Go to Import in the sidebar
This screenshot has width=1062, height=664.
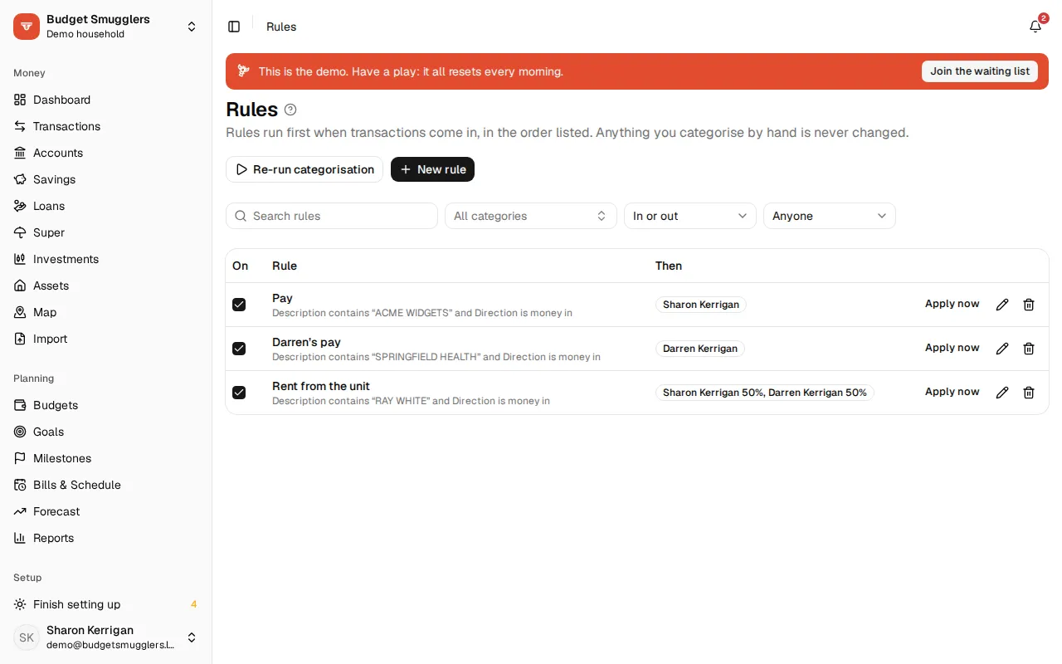pyautogui.click(x=106, y=339)
